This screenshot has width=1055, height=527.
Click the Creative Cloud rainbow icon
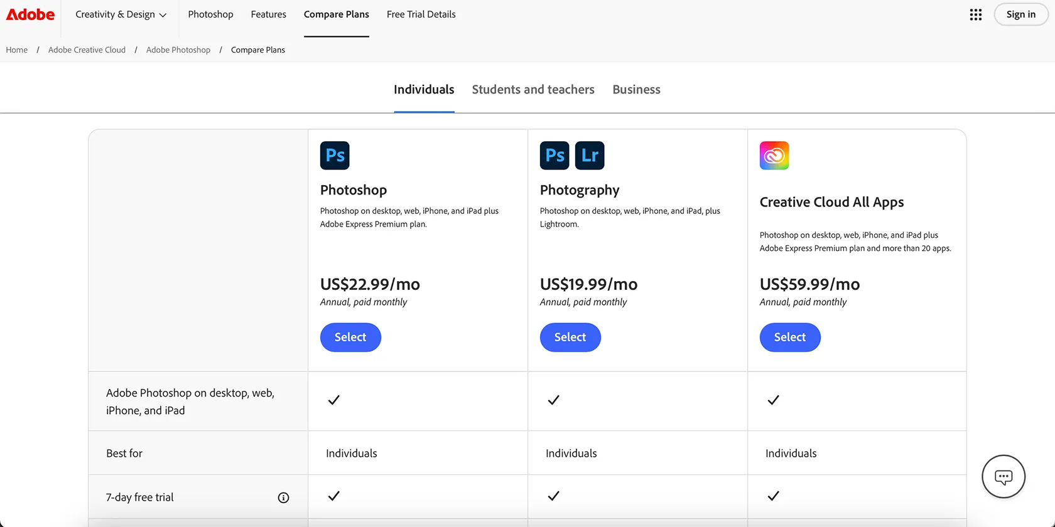(x=774, y=156)
